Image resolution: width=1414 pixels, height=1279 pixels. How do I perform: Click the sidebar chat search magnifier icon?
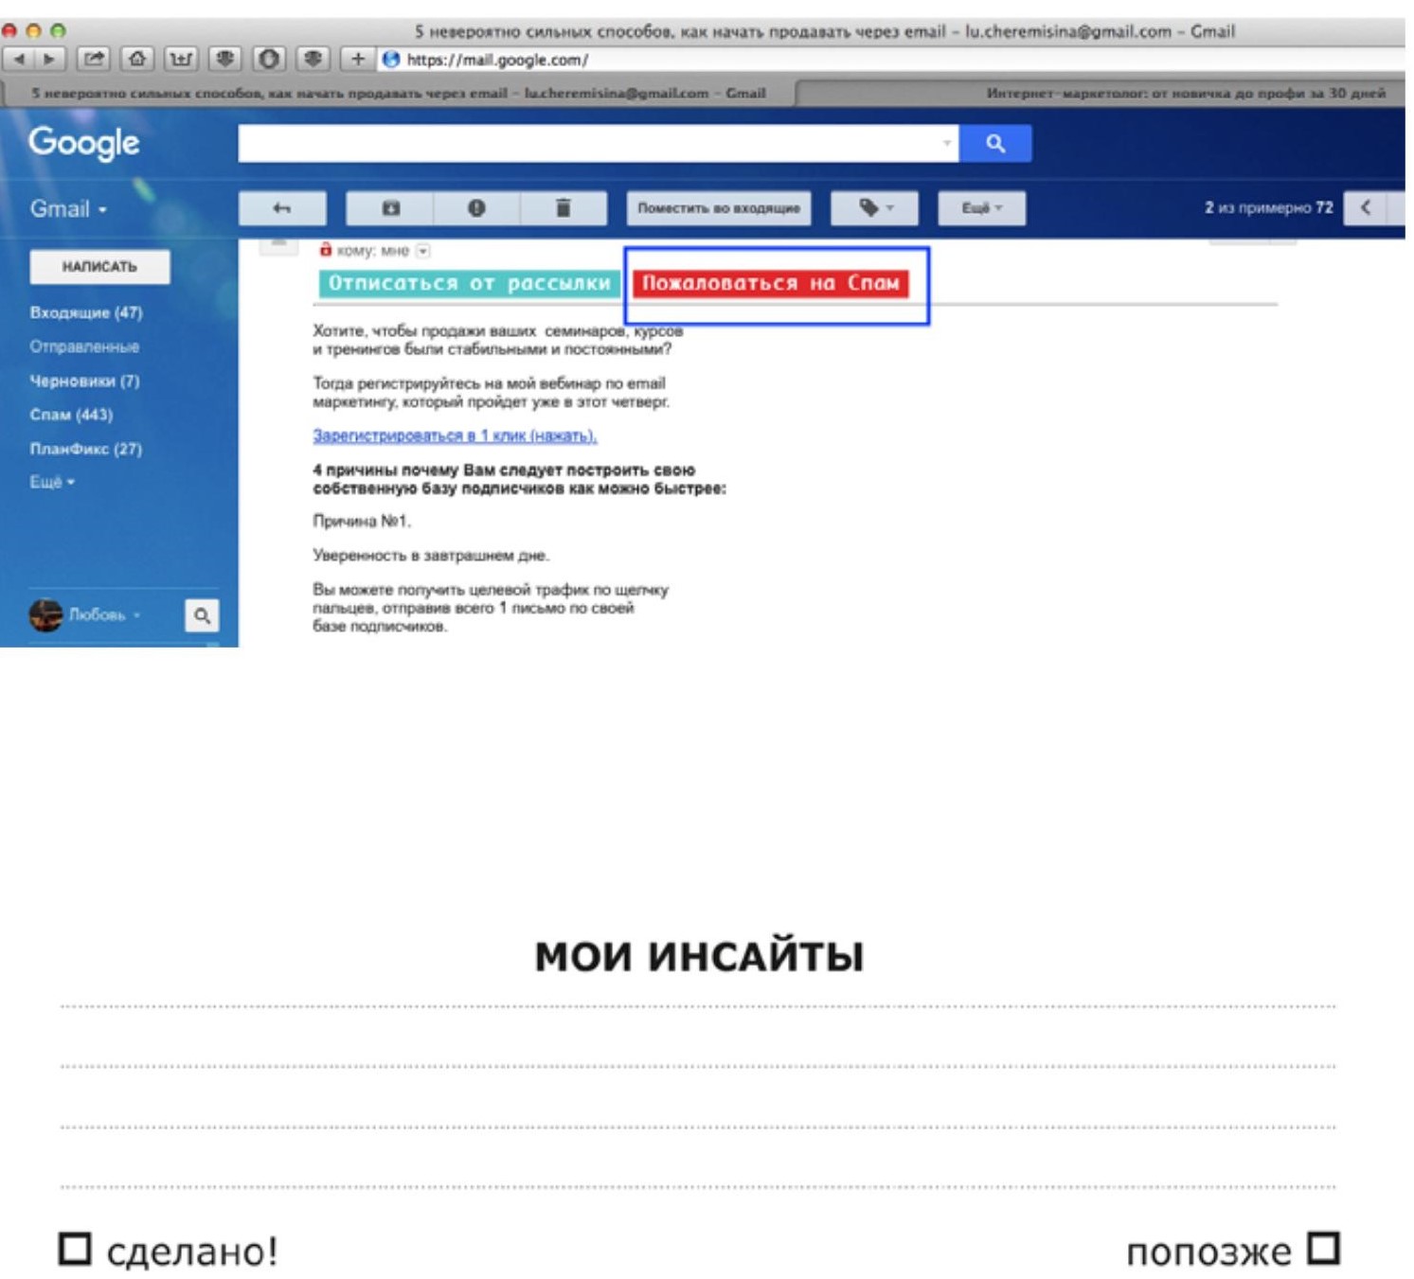202,615
